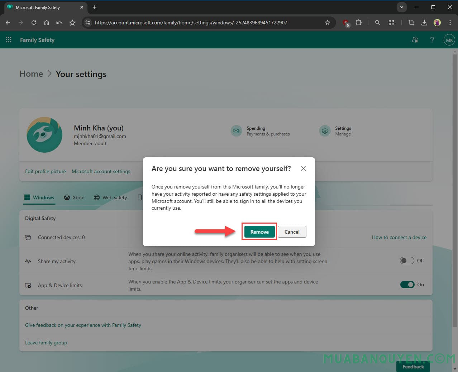Open the Microsoft apps launcher grid
Viewport: 458px width, 372px height.
point(9,40)
